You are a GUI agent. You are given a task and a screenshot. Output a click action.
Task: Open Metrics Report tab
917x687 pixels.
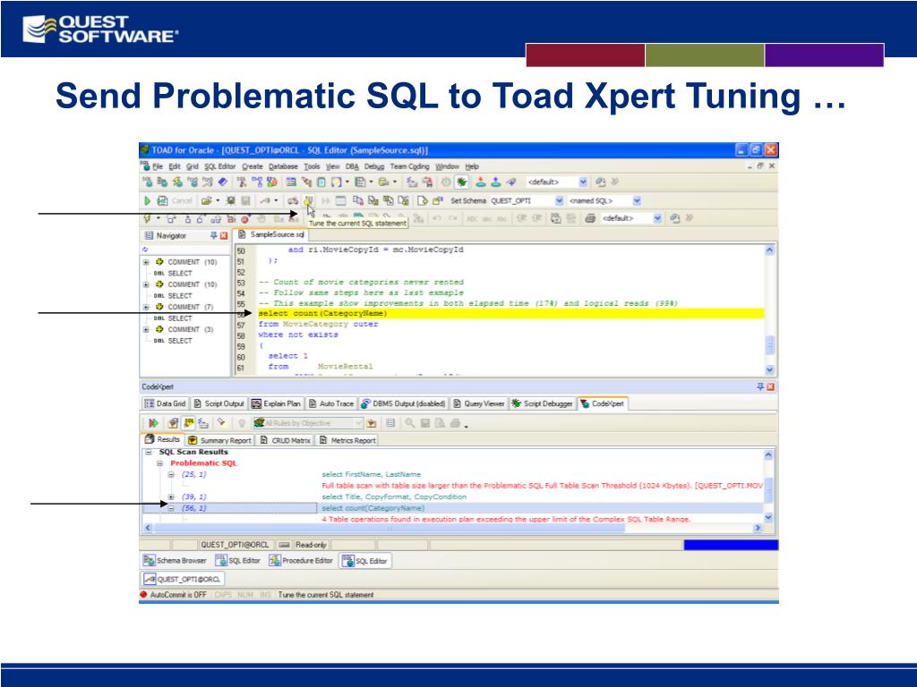coord(347,440)
